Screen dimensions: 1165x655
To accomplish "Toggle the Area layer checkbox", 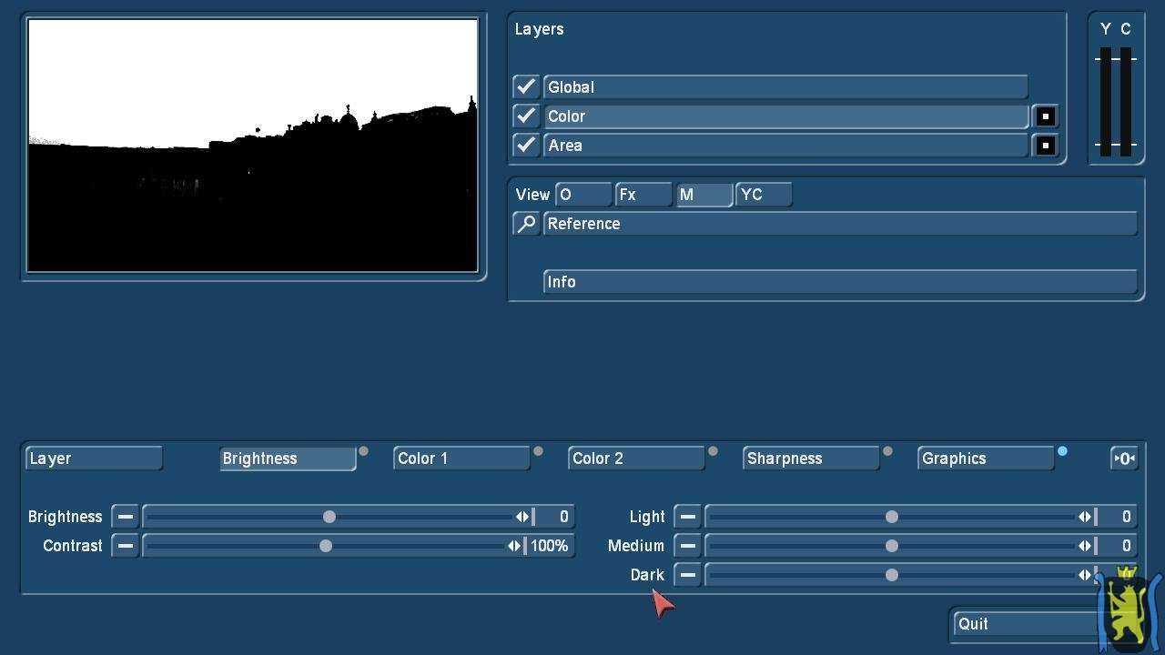I will click(526, 146).
